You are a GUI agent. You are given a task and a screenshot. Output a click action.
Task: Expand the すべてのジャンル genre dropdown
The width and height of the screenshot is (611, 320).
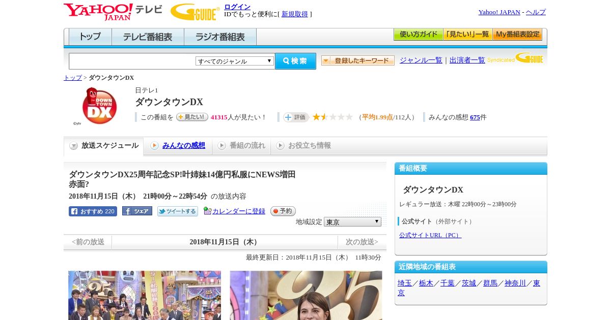coord(235,61)
